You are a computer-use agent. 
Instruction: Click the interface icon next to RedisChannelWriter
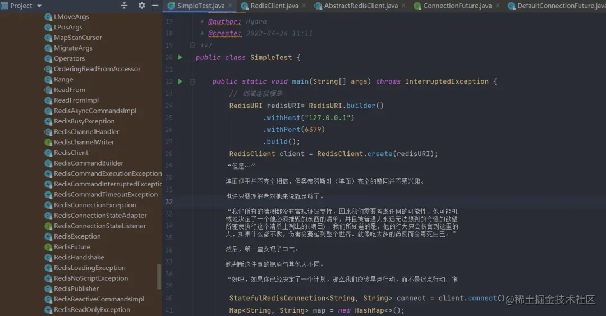48,142
